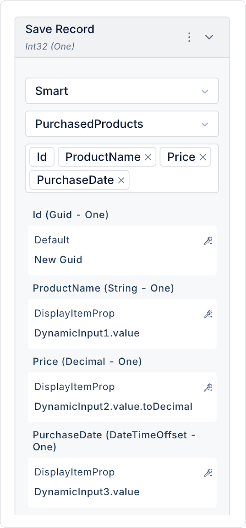The height and width of the screenshot is (528, 246).
Task: Click the ProductName tag label
Action: (103, 157)
